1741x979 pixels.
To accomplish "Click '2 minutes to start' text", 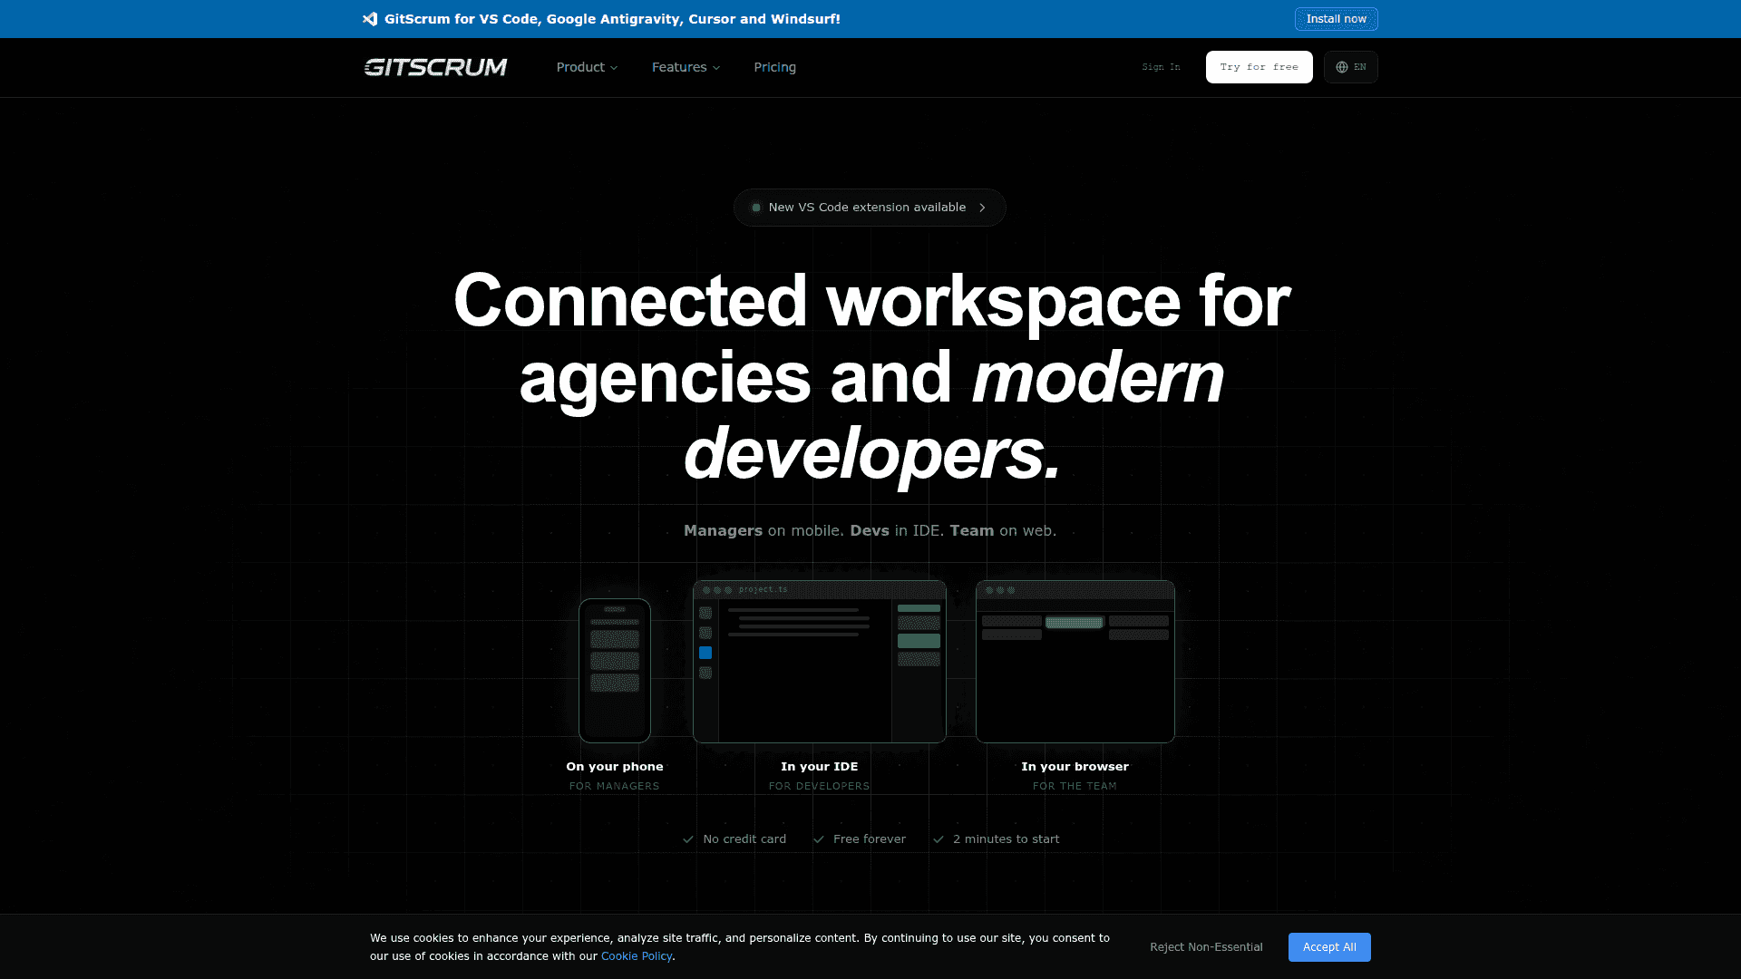I will (1006, 839).
